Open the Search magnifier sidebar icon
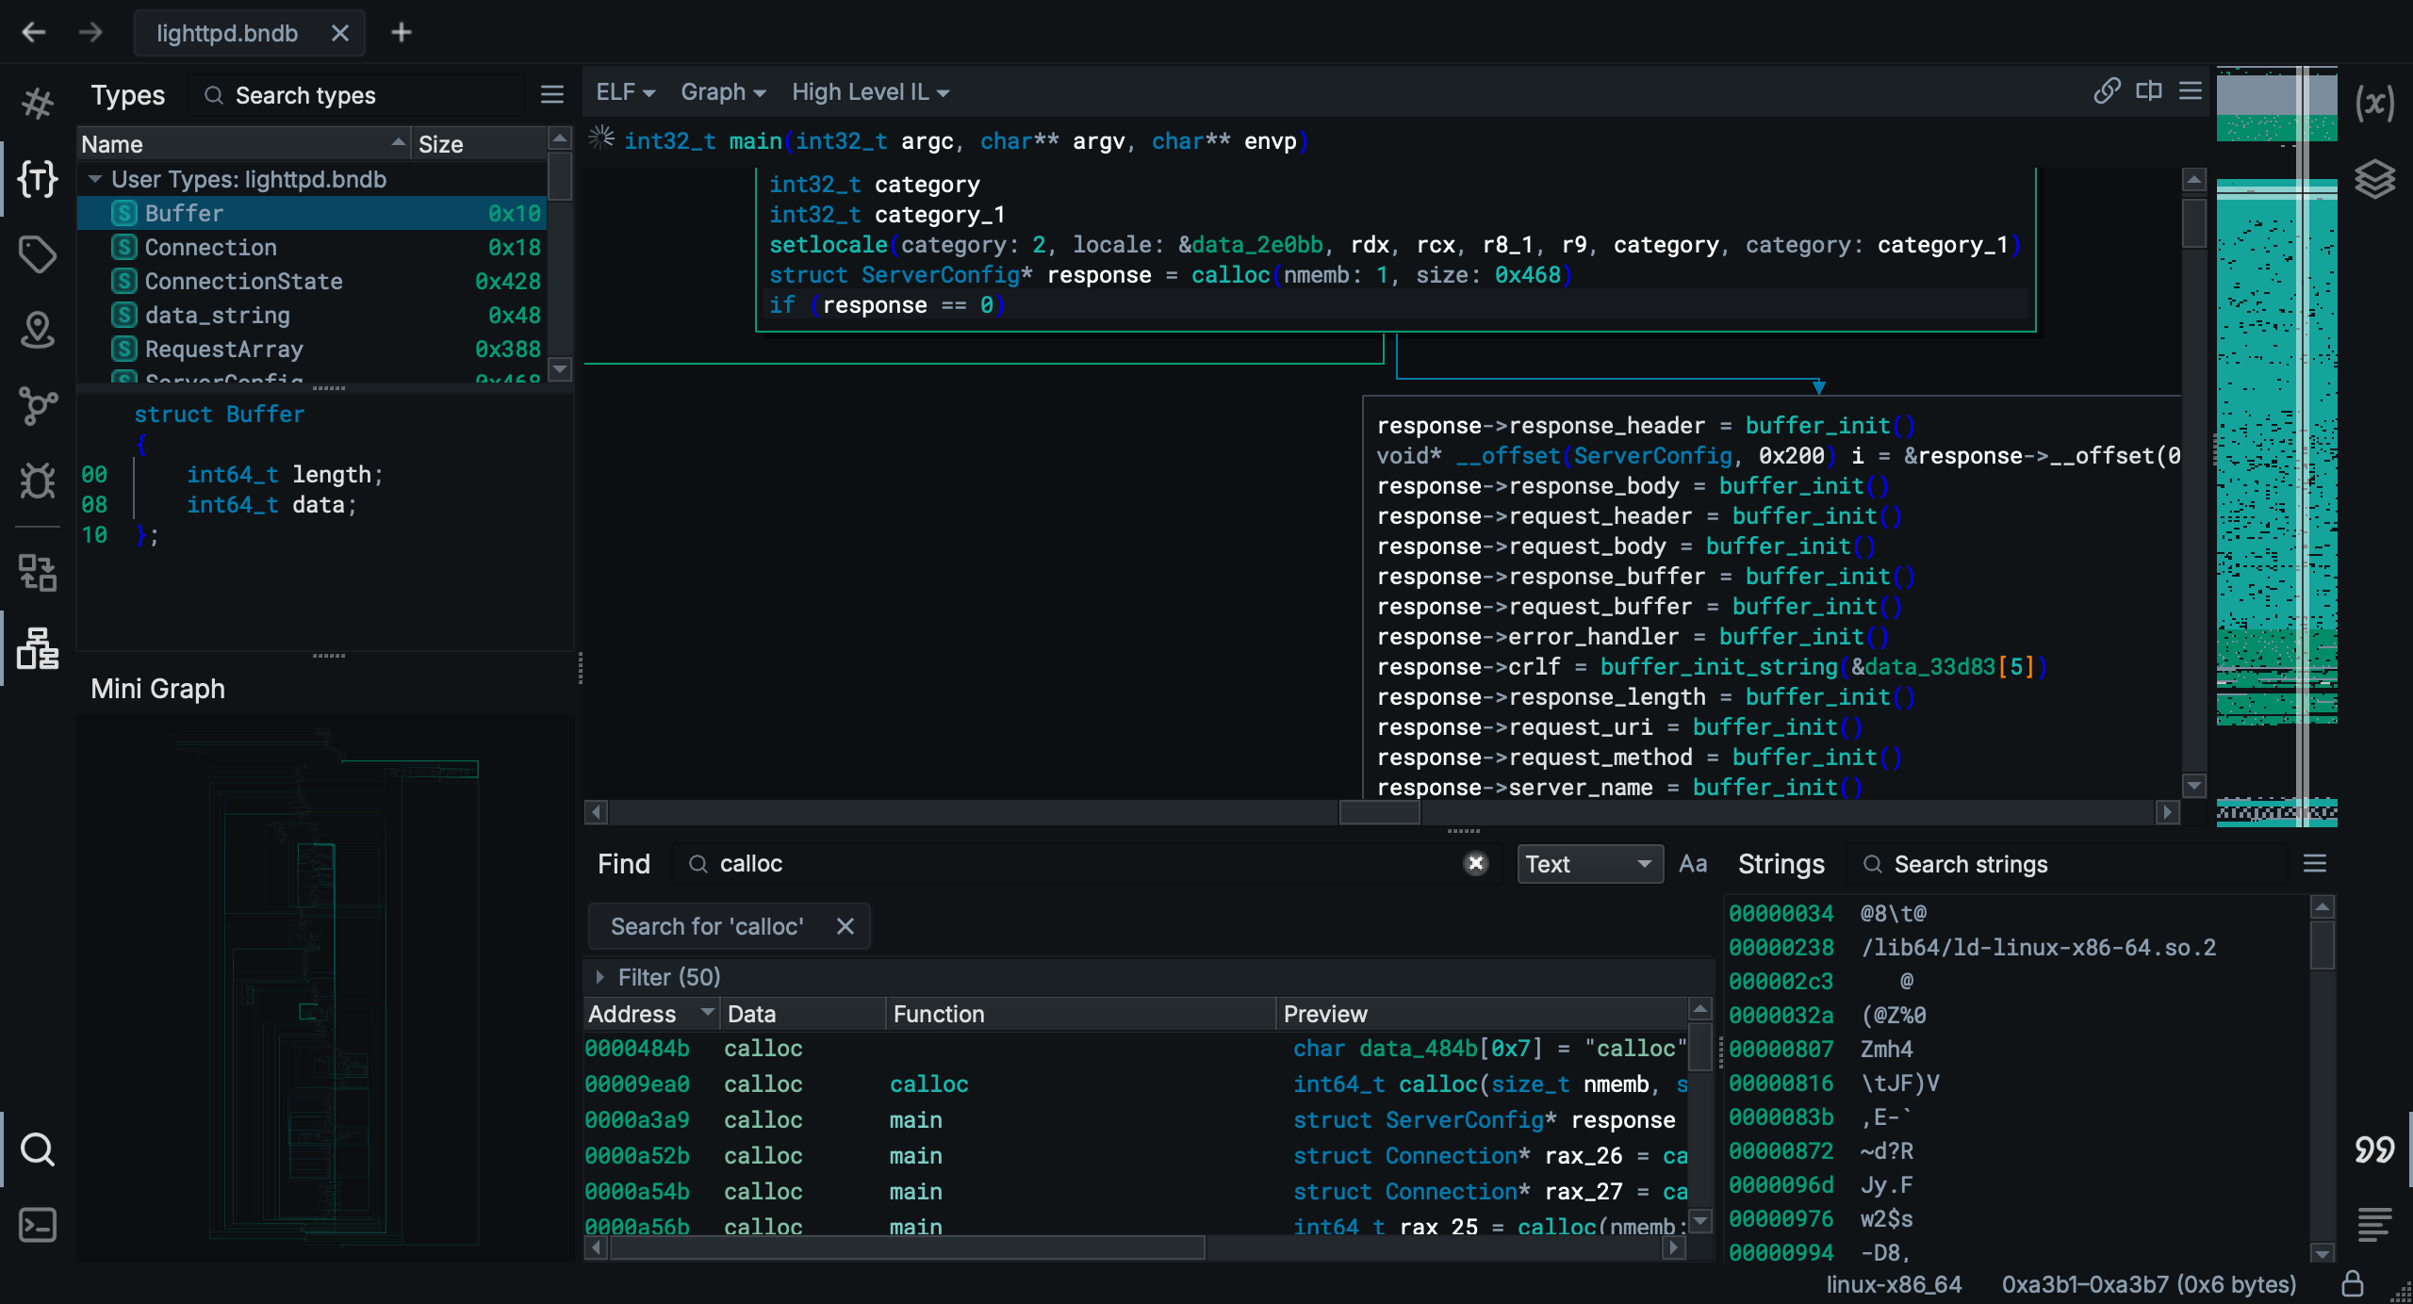Screen dimensions: 2413x1304 pyautogui.click(x=38, y=1149)
